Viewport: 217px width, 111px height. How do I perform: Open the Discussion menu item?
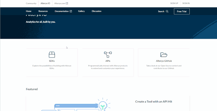(x=96, y=11)
